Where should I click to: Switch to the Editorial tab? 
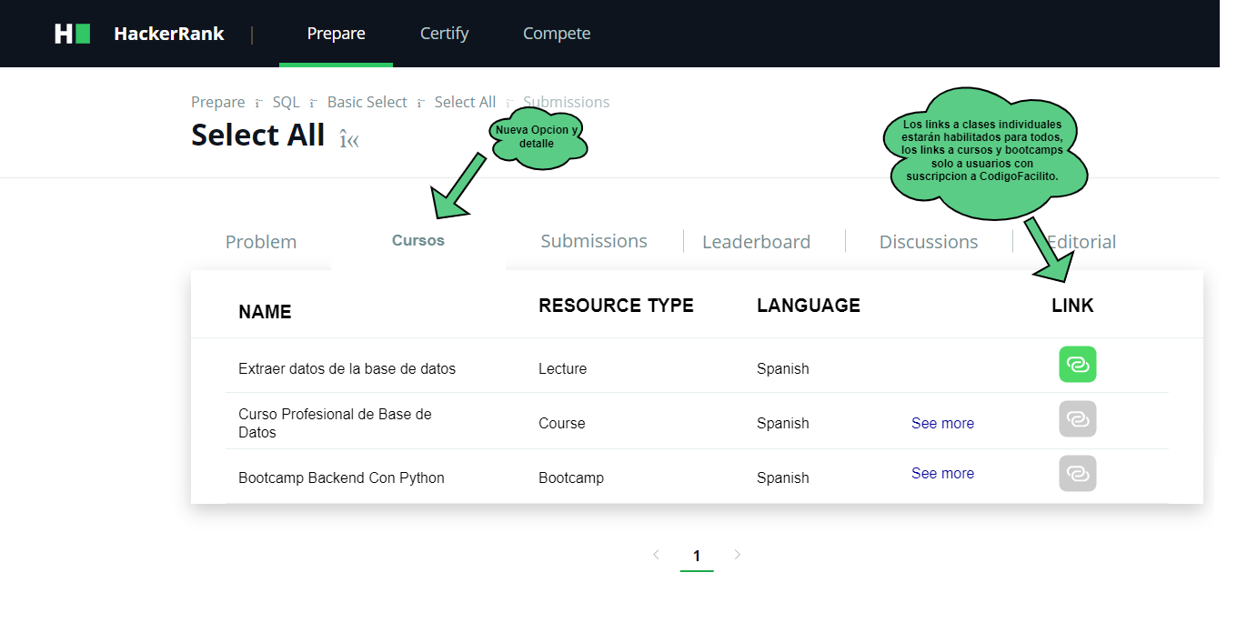pyautogui.click(x=1081, y=242)
